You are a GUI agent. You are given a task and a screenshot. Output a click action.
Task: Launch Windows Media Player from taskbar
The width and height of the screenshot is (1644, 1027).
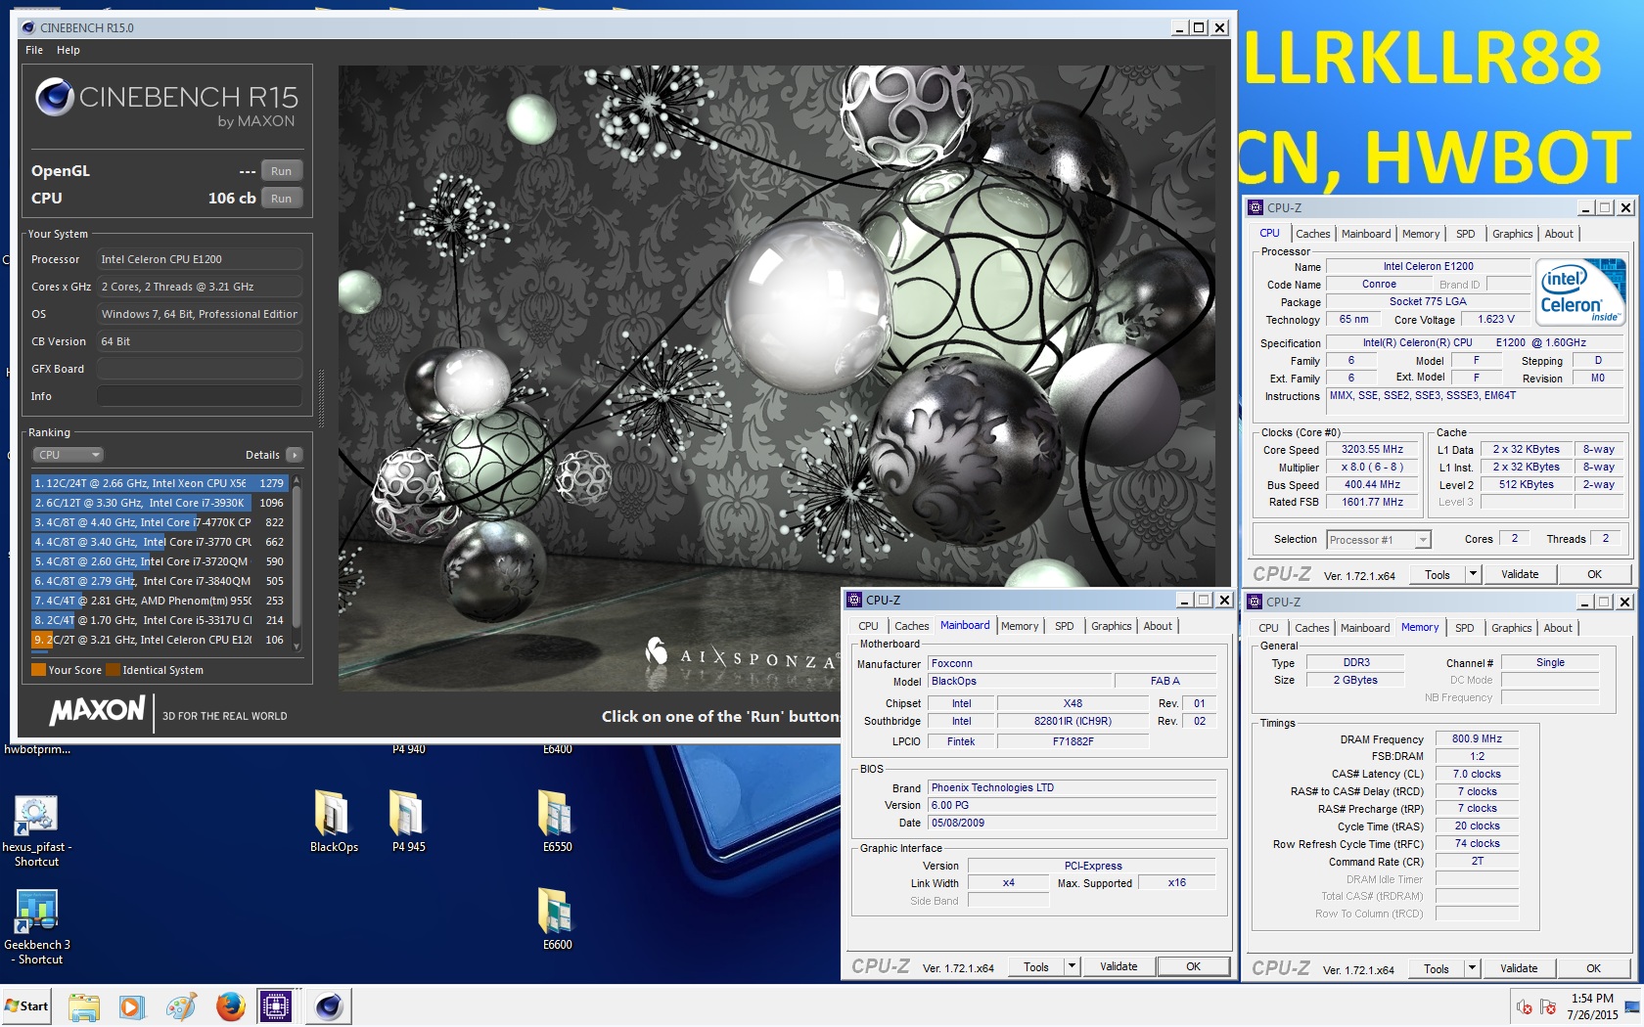pyautogui.click(x=131, y=1006)
